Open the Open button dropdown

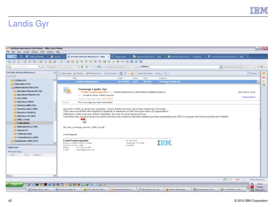tap(12, 57)
